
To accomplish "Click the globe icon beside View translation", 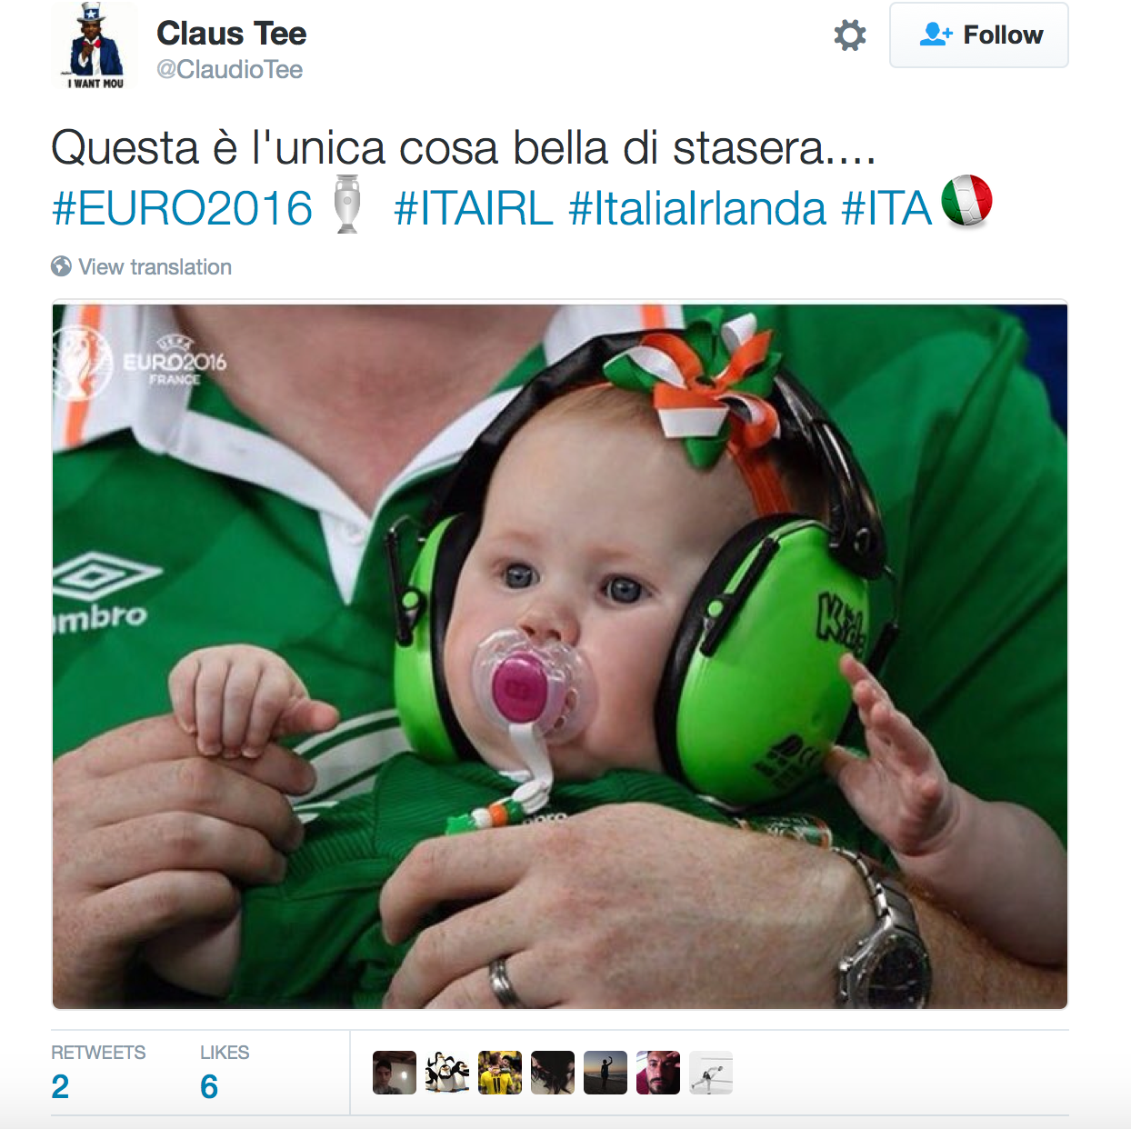I will coord(62,266).
